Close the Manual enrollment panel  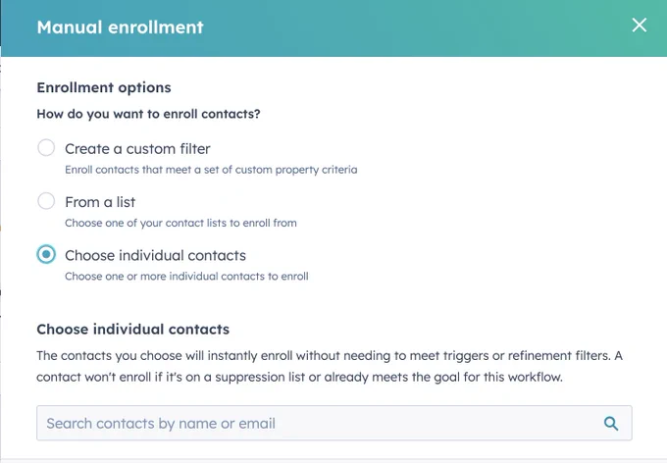639,26
